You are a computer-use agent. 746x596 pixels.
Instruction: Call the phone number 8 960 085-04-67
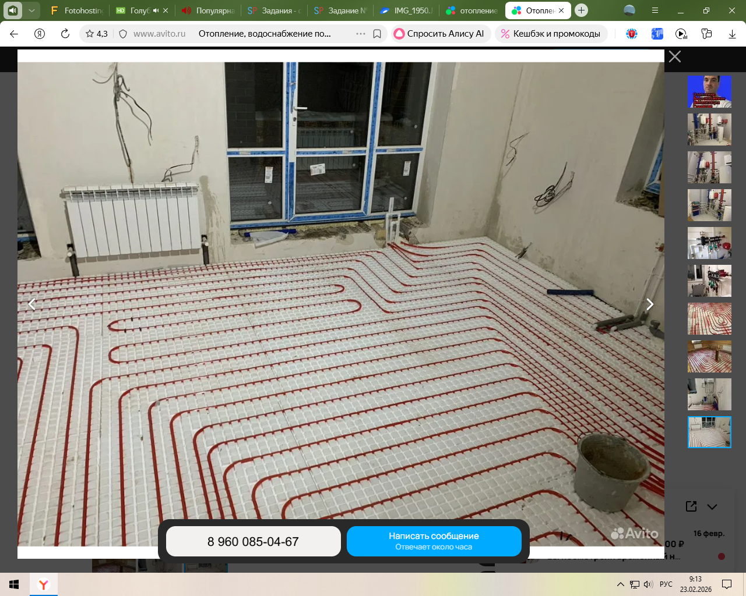tap(254, 541)
